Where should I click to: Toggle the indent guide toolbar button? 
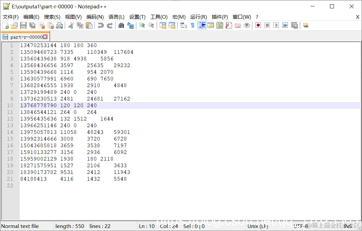202,25
